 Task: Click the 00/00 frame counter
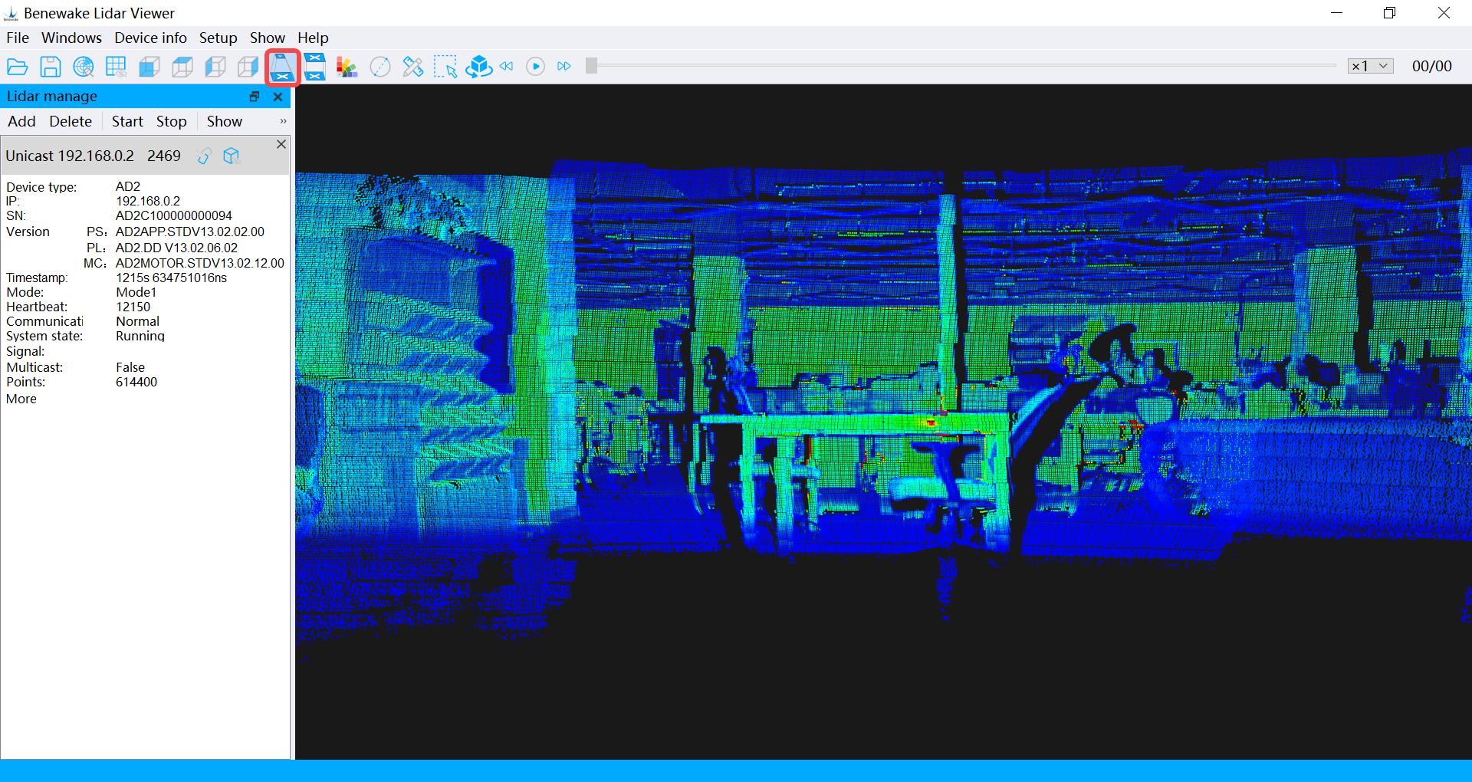(x=1432, y=66)
